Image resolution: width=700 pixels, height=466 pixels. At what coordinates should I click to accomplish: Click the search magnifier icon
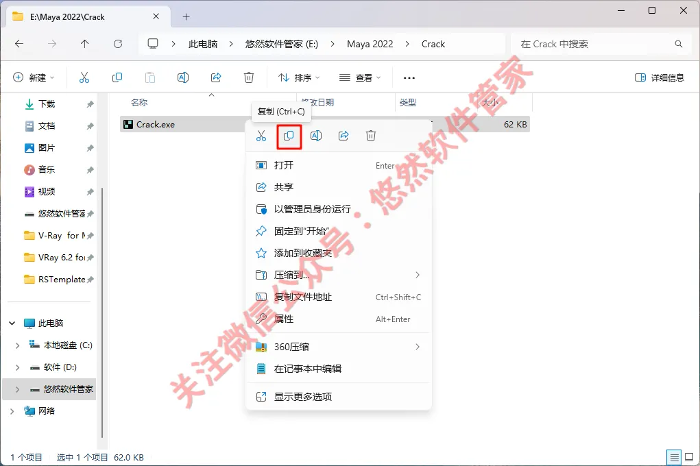pyautogui.click(x=679, y=44)
